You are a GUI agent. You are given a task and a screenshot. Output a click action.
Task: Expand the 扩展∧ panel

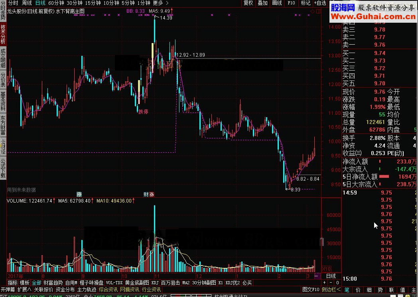pyautogui.click(x=24, y=289)
